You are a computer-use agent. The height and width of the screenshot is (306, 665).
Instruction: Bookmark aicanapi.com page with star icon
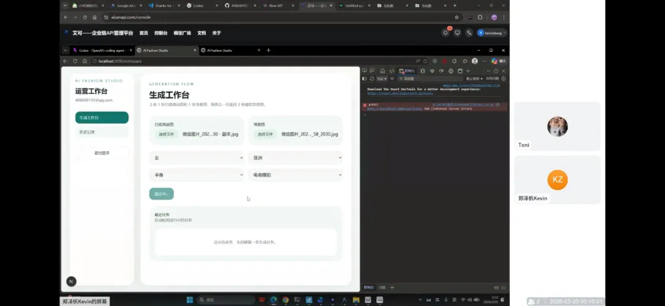pyautogui.click(x=457, y=18)
